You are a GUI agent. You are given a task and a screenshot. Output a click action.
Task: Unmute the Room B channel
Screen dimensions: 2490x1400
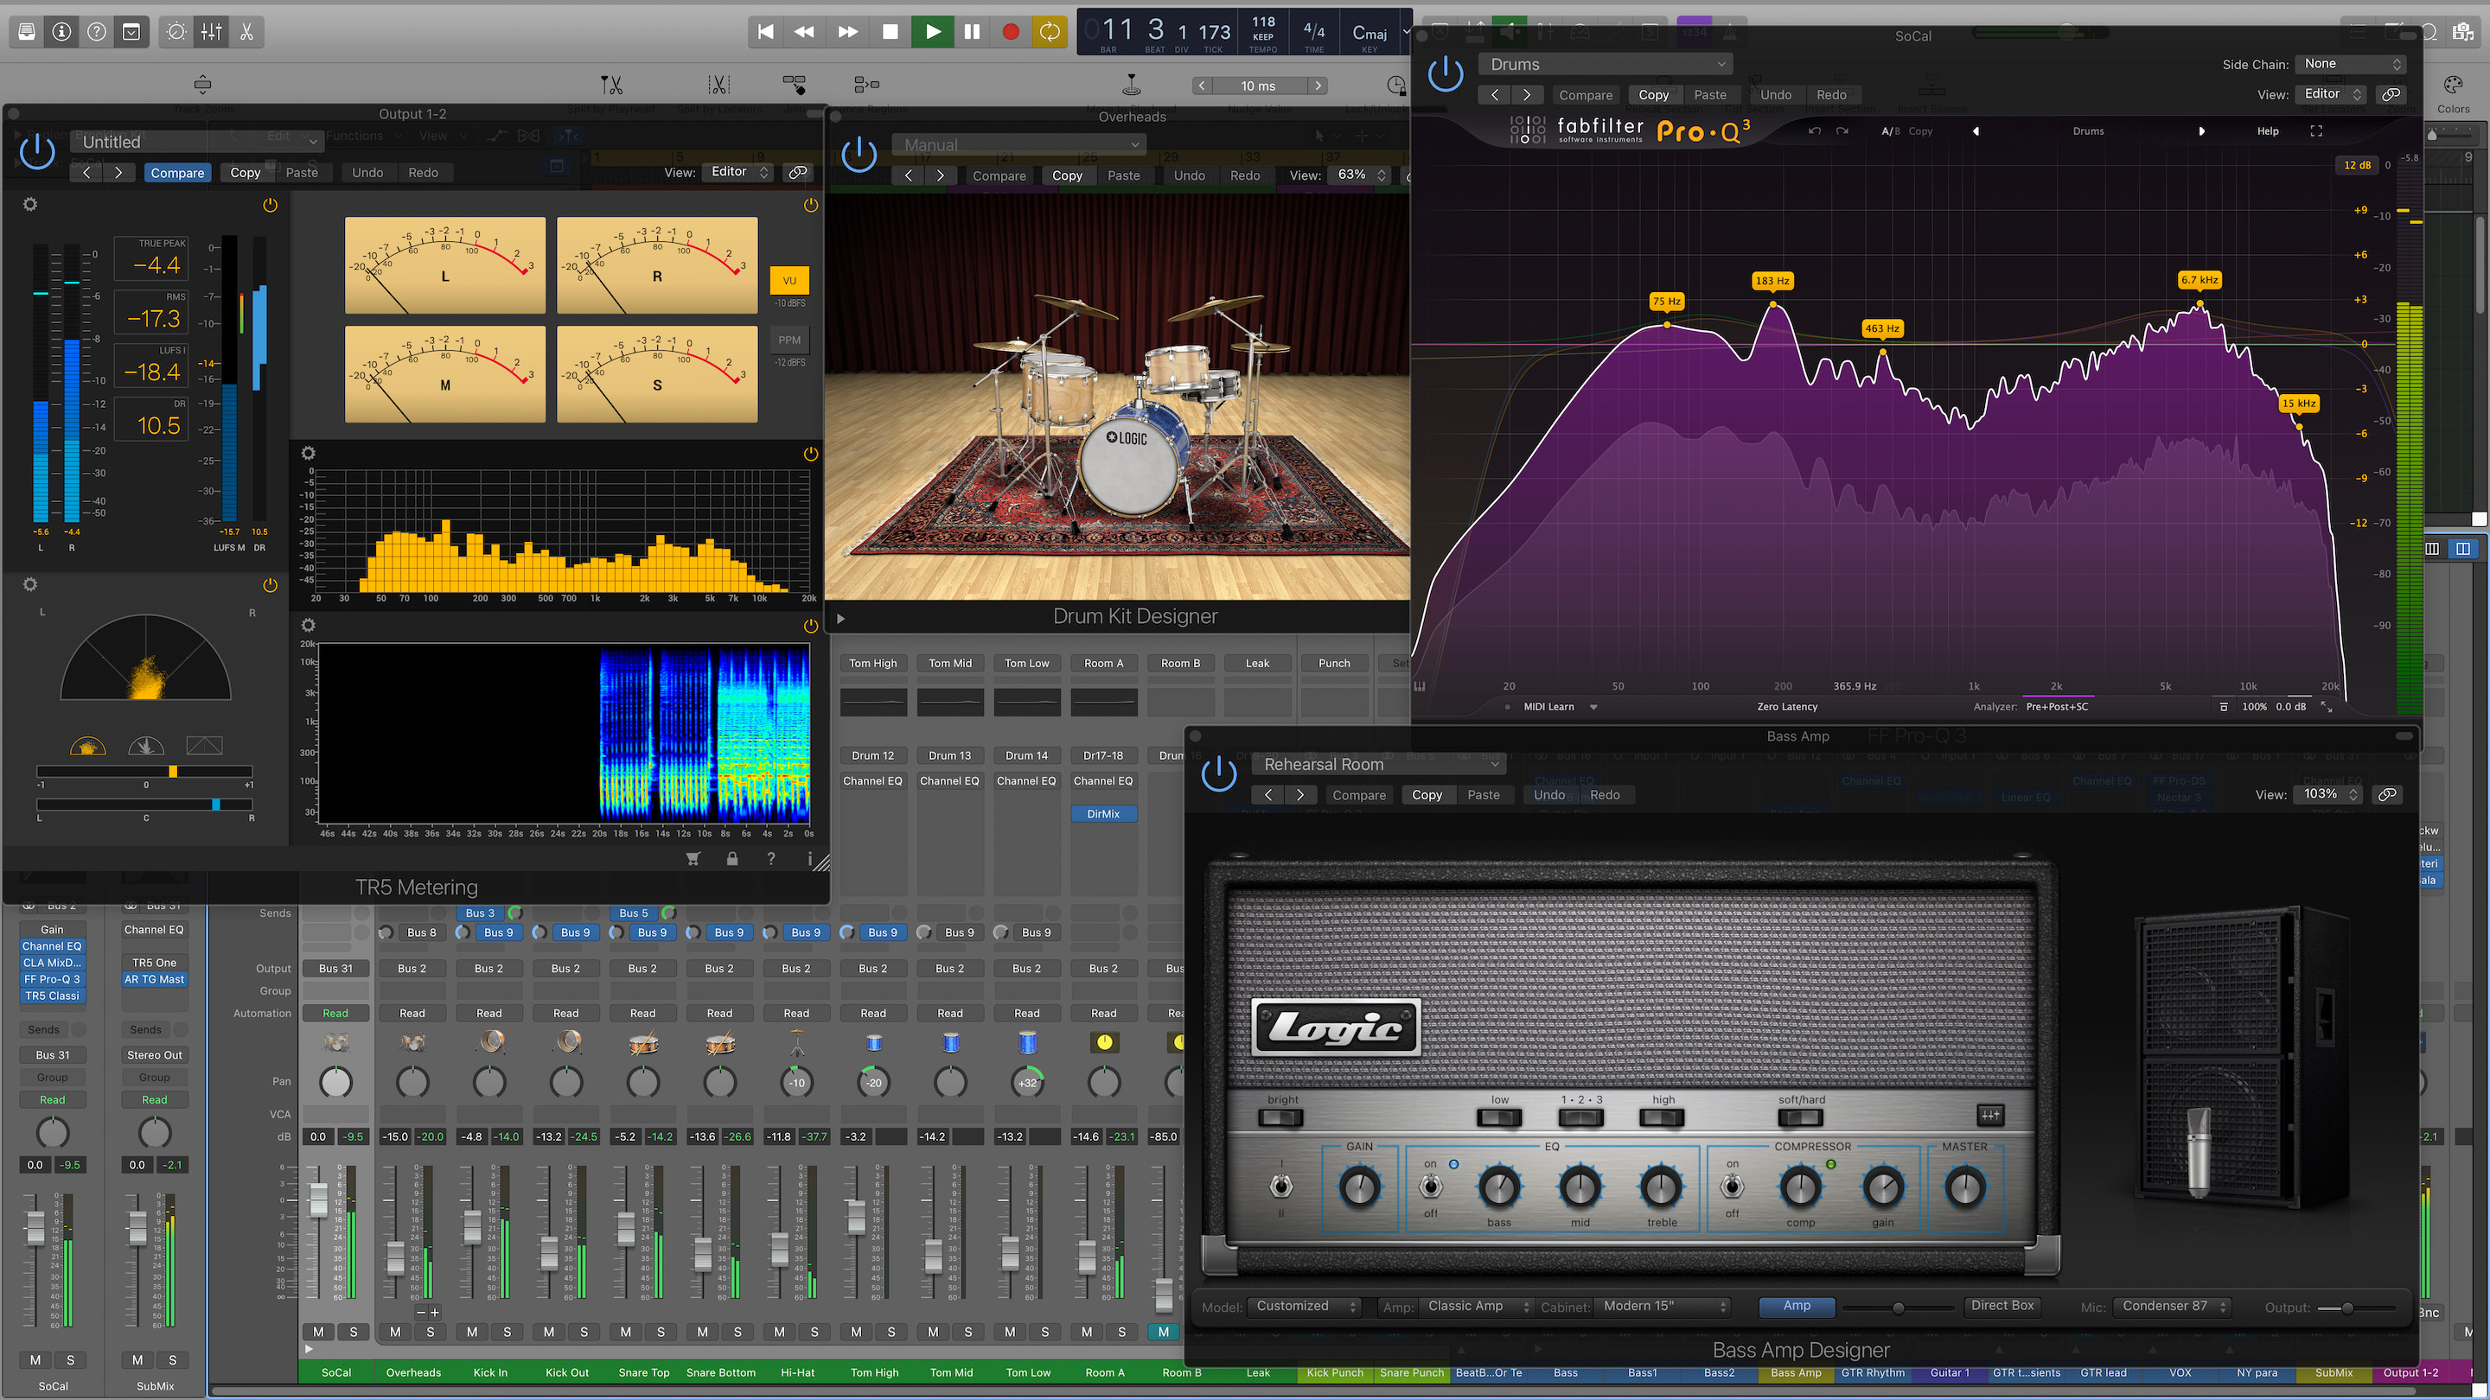tap(1164, 1332)
